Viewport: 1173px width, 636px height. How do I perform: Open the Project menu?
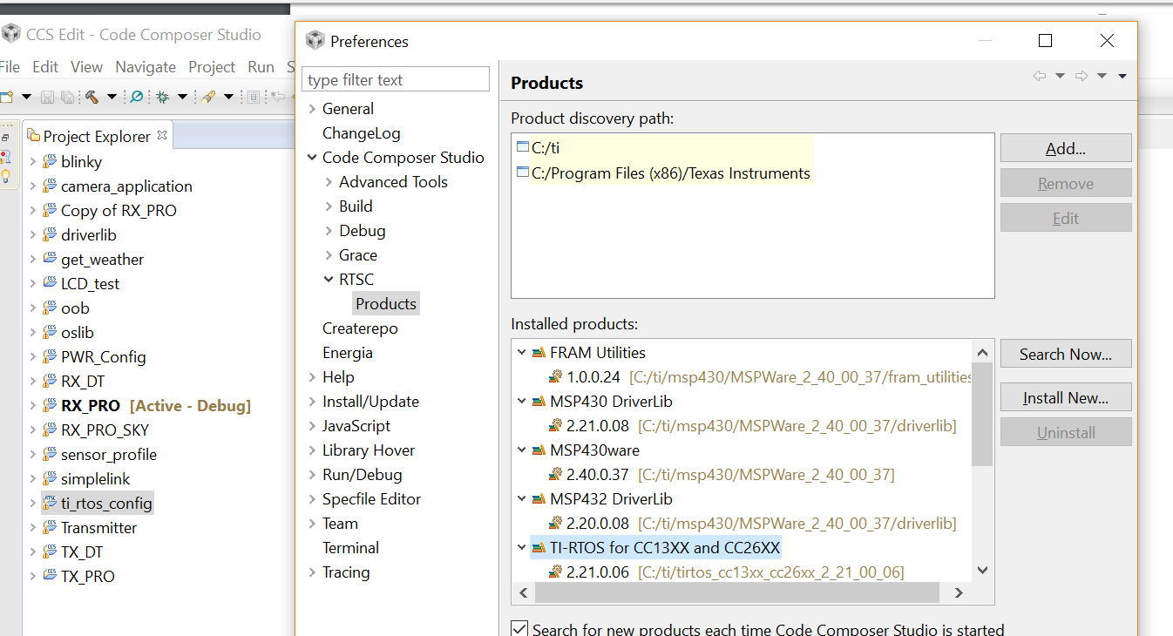[x=212, y=67]
